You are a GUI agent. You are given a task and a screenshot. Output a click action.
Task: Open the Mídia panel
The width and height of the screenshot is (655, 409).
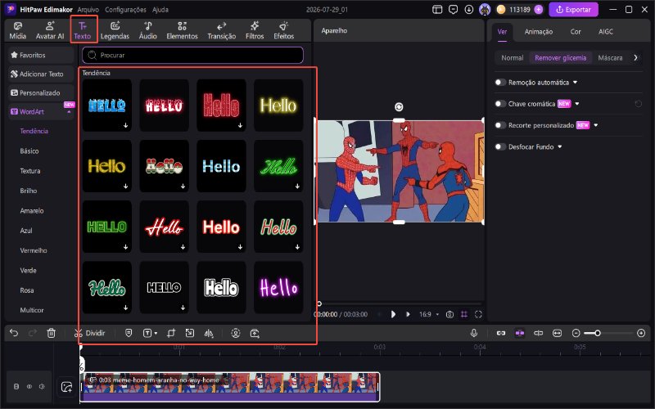tap(17, 31)
